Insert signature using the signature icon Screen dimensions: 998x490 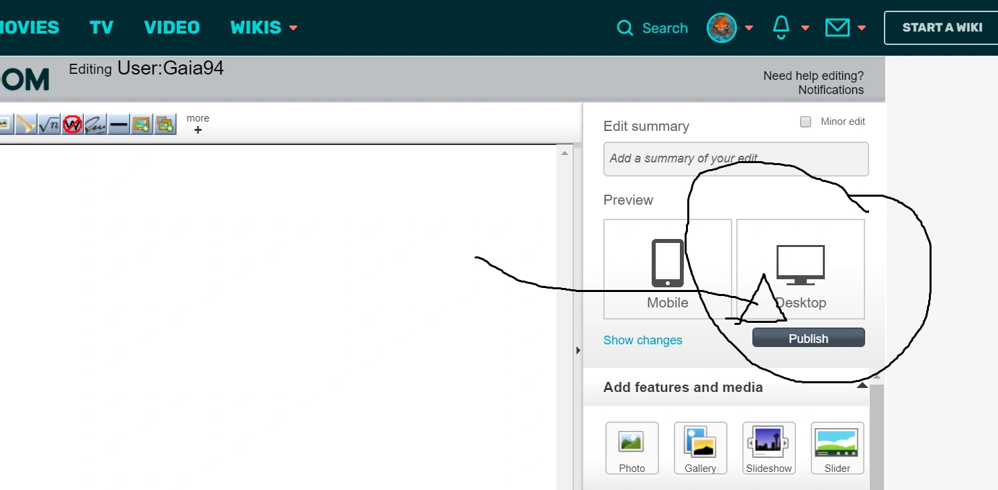pos(95,124)
